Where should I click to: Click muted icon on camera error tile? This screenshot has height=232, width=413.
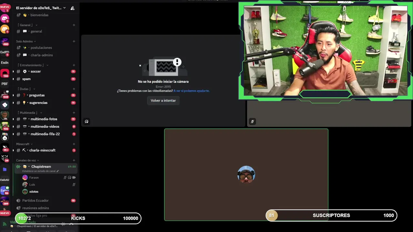pyautogui.click(x=86, y=121)
